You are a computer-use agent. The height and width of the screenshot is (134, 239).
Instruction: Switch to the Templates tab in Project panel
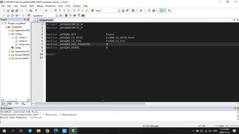pyautogui.click(x=25, y=103)
